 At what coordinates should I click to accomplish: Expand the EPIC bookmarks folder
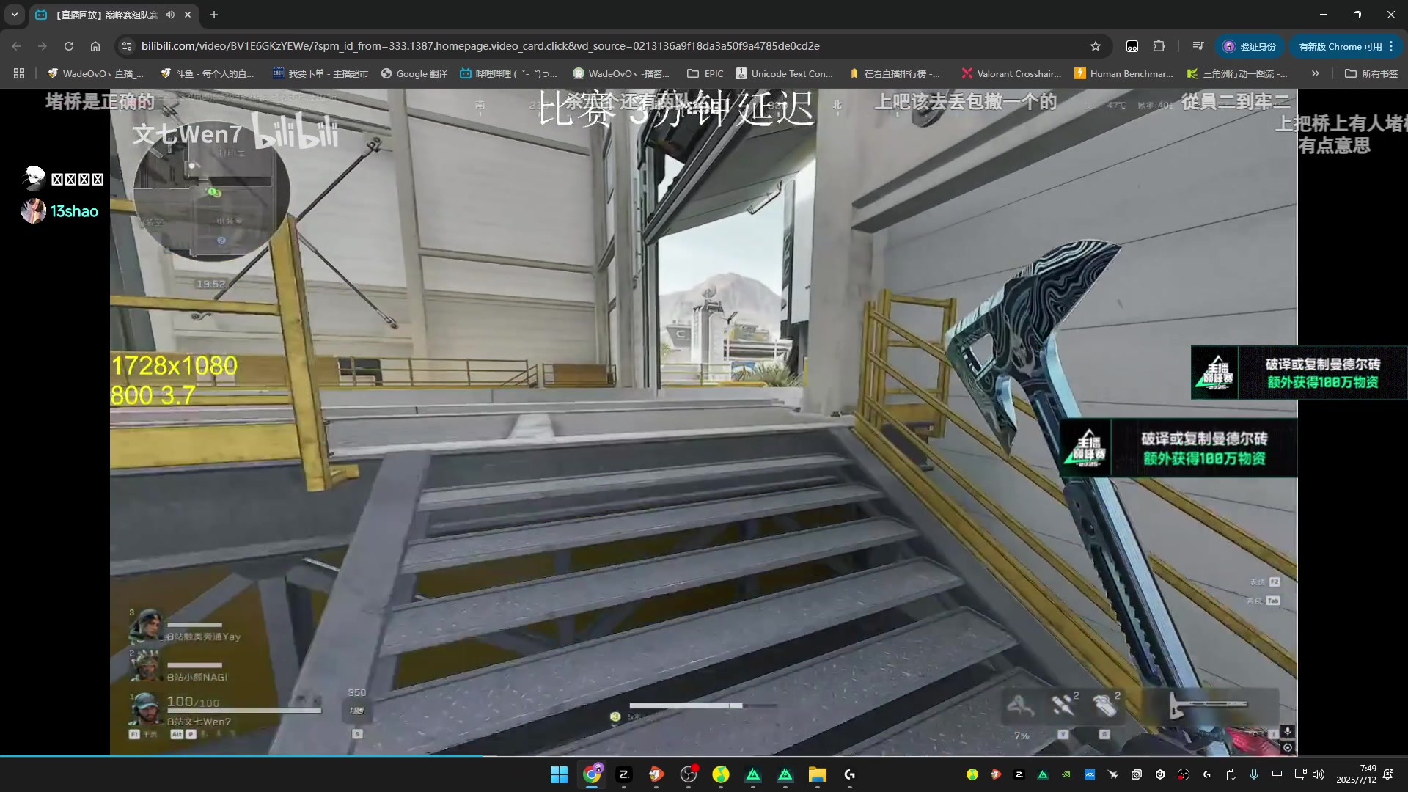[705, 73]
